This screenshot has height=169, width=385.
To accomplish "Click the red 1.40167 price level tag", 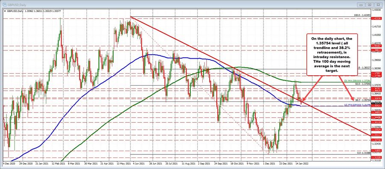I will (376, 46).
